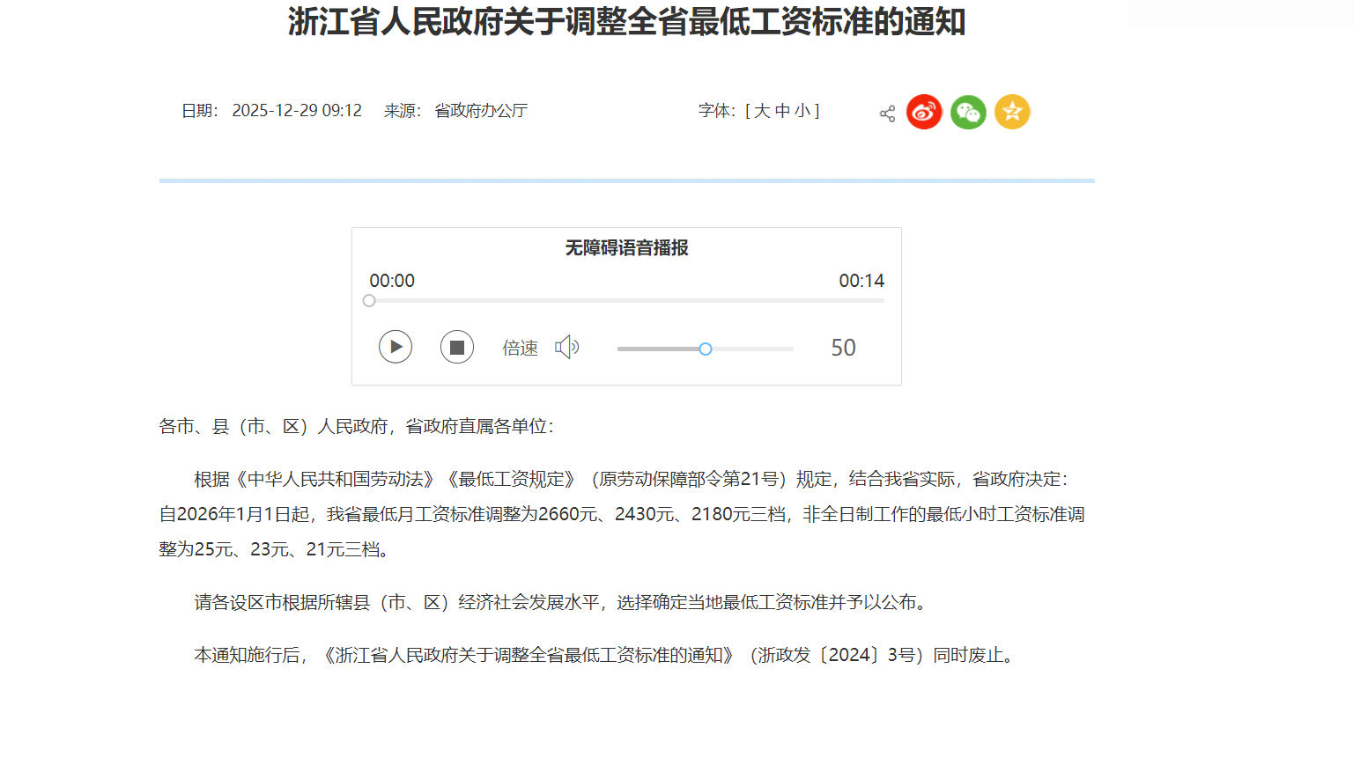1353x757 pixels.
Task: Click the source text 省政府办公厅
Action: point(481,110)
